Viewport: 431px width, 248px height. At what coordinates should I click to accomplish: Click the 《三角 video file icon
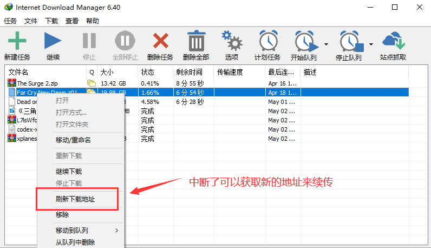(x=12, y=111)
